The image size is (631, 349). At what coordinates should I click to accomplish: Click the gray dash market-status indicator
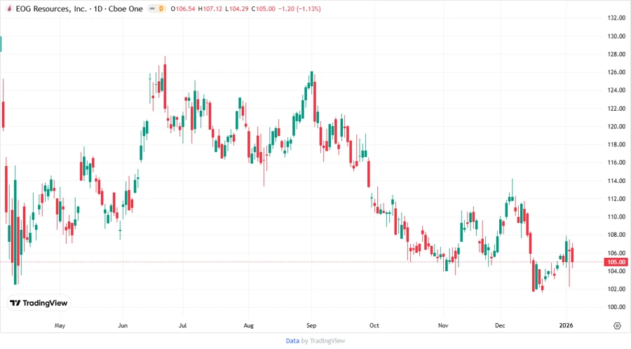click(x=152, y=9)
